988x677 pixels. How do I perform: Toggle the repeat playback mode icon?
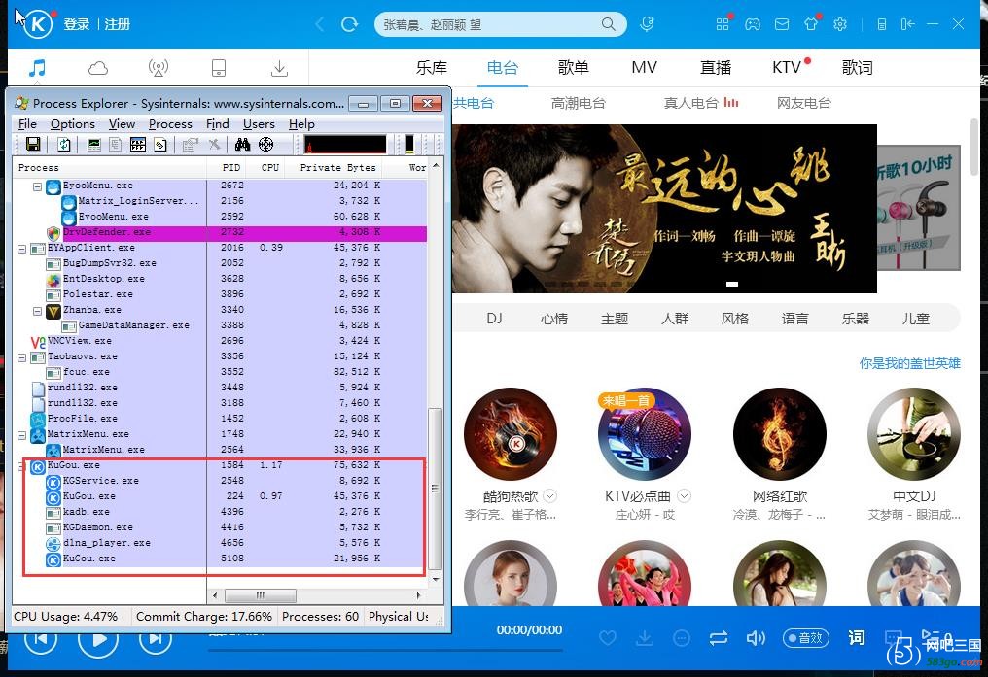pyautogui.click(x=719, y=638)
